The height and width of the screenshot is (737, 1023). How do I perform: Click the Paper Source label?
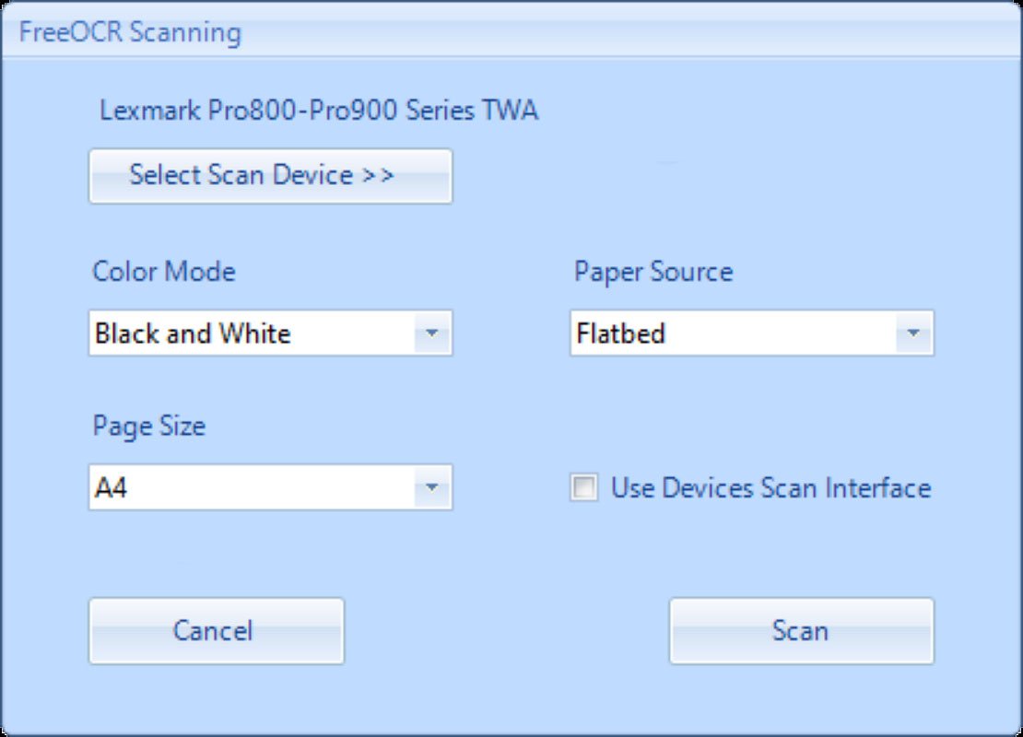pyautogui.click(x=653, y=271)
